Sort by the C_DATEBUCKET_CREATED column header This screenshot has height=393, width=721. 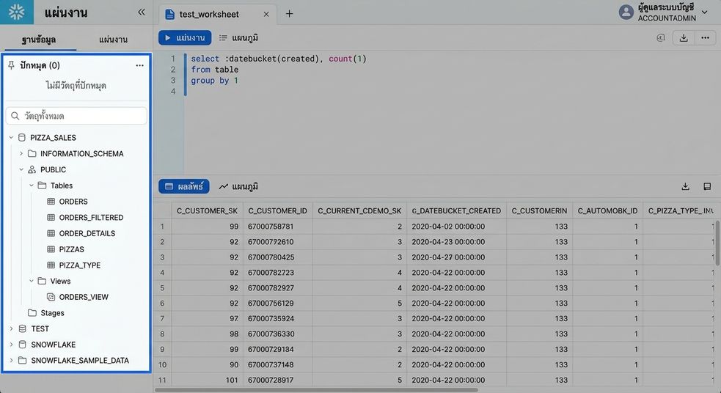pos(457,211)
